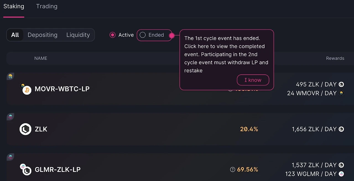The height and width of the screenshot is (181, 354).
Task: Click the WMOVR reward token icon
Action: [341, 93]
